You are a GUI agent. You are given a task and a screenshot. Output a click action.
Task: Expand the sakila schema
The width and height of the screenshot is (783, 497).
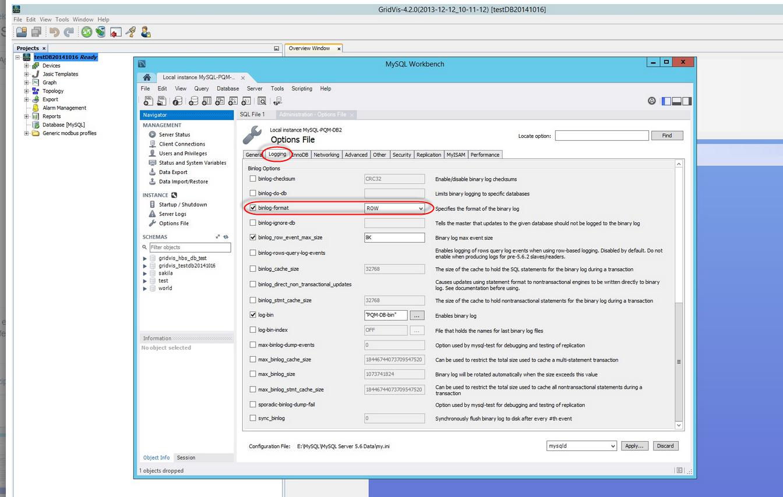click(x=145, y=273)
